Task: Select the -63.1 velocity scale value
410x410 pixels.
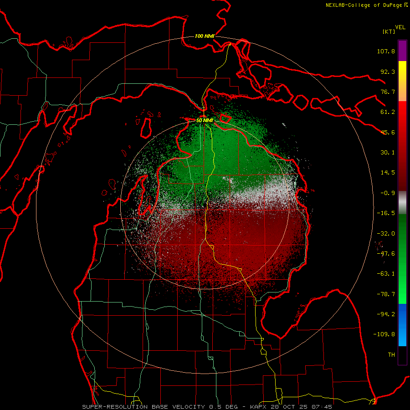Action: pyautogui.click(x=386, y=274)
